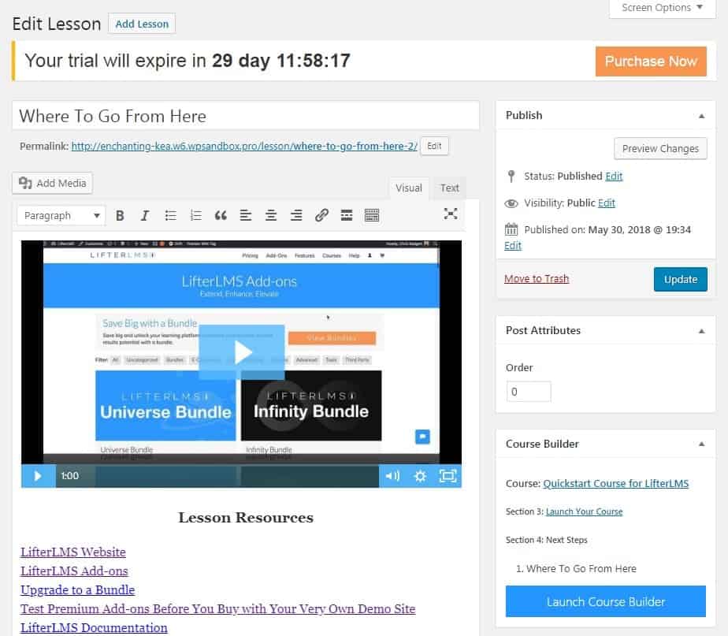Viewport: 728px width, 636px height.
Task: Edit the permalink slug
Action: (434, 146)
